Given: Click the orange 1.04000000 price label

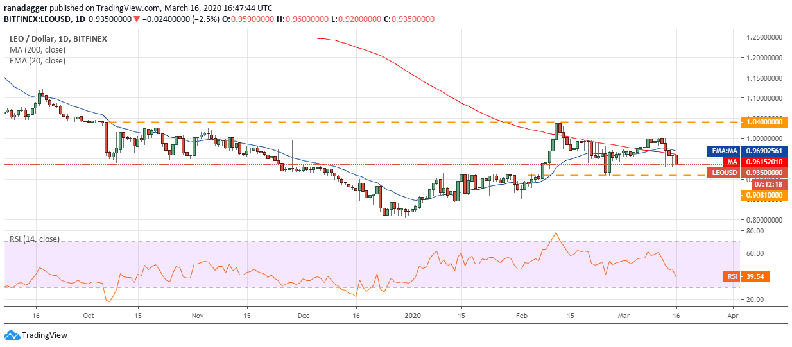Looking at the screenshot, I should pos(764,121).
